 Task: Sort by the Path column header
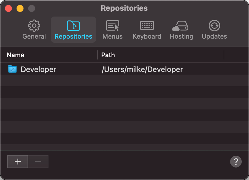coord(108,55)
